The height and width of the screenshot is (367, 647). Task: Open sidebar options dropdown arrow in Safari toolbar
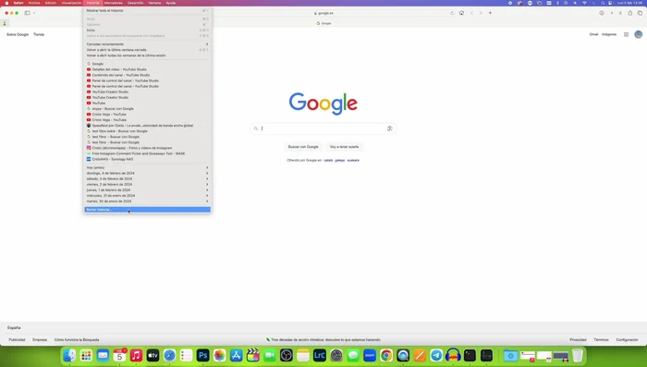(34, 13)
